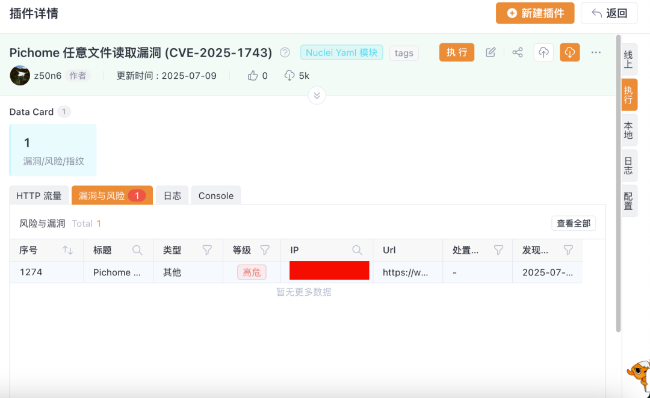The height and width of the screenshot is (398, 650).
Task: Select the 本地 side tab
Action: click(628, 130)
